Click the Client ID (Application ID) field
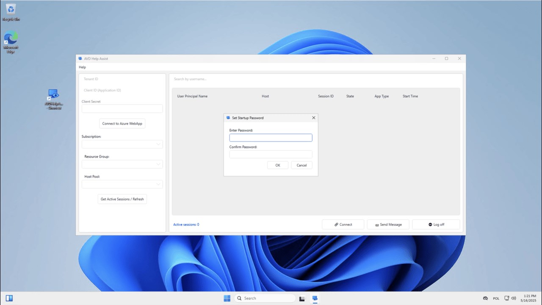The width and height of the screenshot is (542, 305). coord(122,90)
